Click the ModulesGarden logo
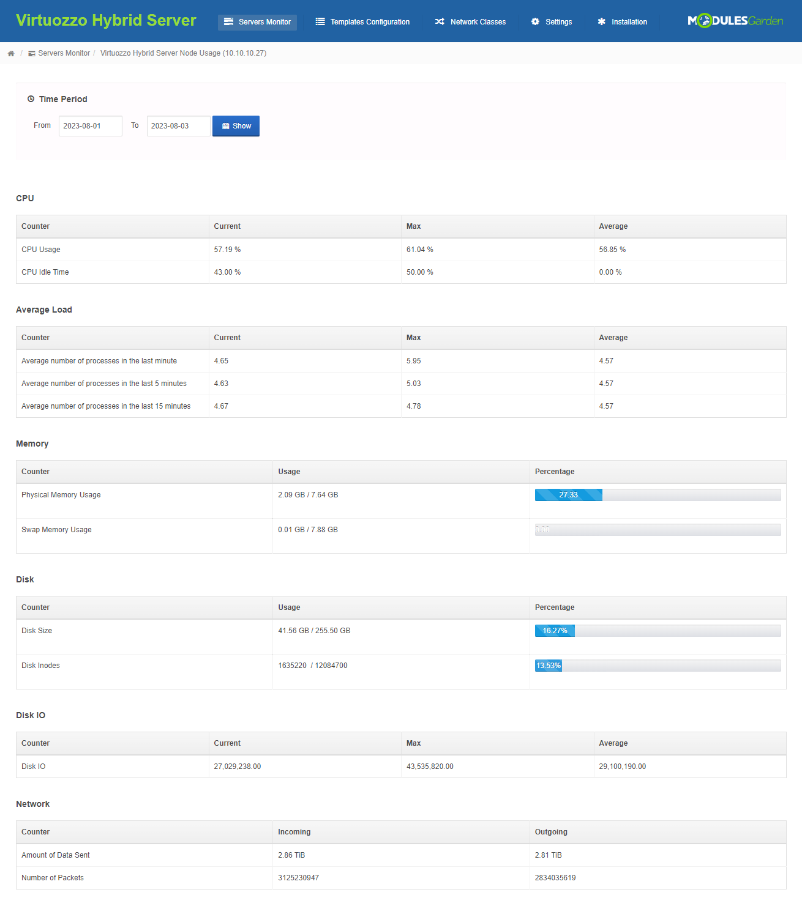The height and width of the screenshot is (906, 802). tap(734, 21)
